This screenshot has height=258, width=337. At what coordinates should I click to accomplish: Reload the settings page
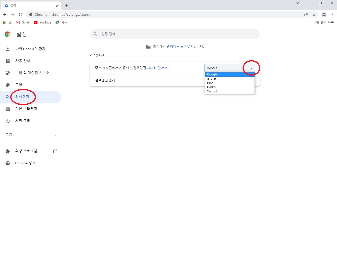coord(21,14)
